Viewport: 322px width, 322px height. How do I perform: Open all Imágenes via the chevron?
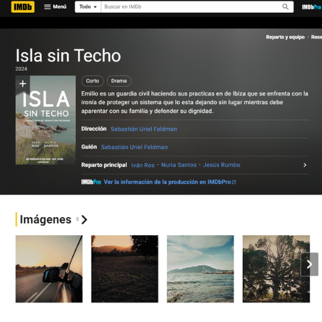tap(84, 220)
